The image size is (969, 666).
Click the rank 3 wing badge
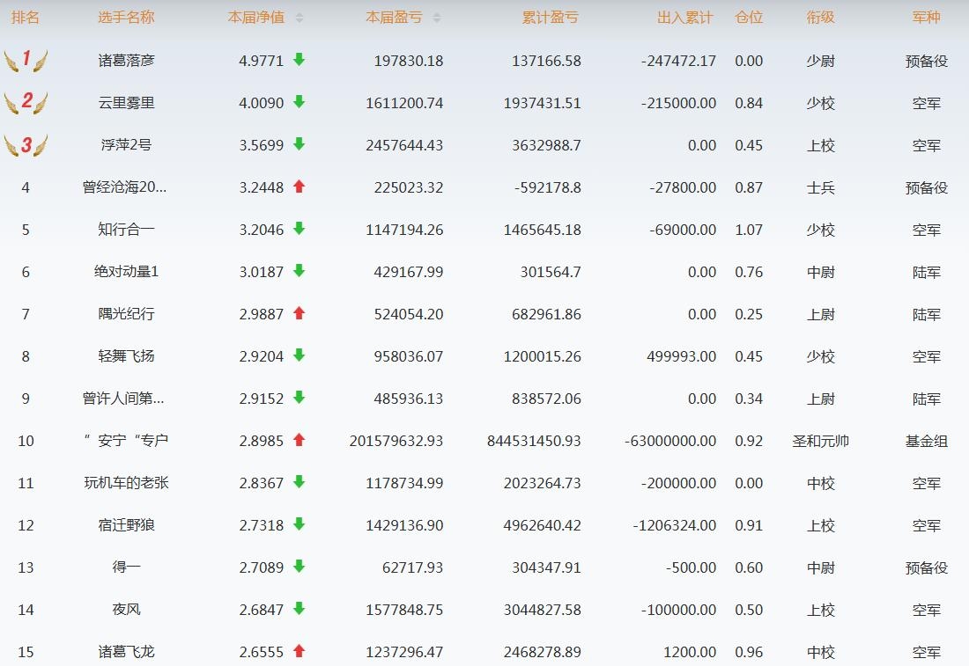(26, 144)
